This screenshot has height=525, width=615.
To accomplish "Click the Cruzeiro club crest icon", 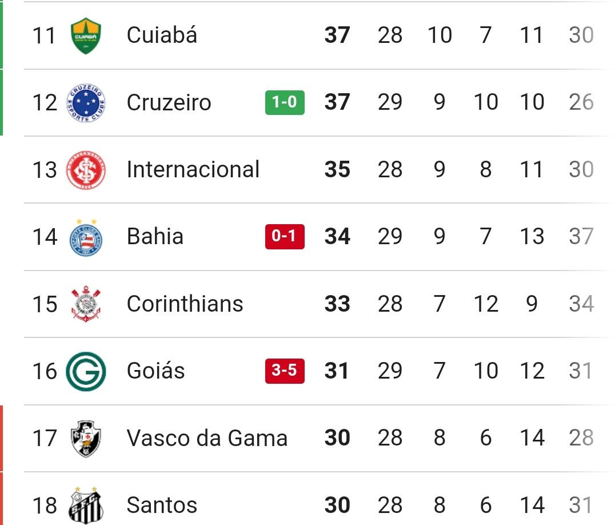I will pyautogui.click(x=86, y=103).
